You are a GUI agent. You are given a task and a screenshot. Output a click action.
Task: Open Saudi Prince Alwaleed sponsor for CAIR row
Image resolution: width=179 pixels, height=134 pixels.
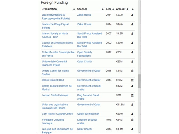[x=89, y=44]
